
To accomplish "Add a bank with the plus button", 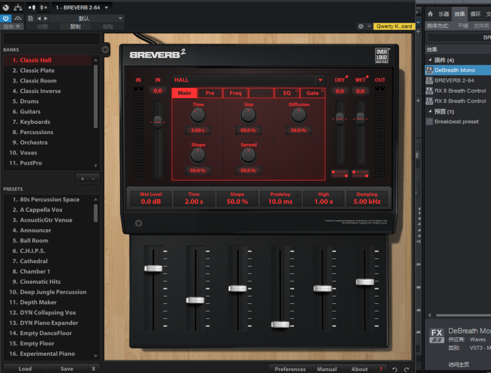I will (82, 179).
